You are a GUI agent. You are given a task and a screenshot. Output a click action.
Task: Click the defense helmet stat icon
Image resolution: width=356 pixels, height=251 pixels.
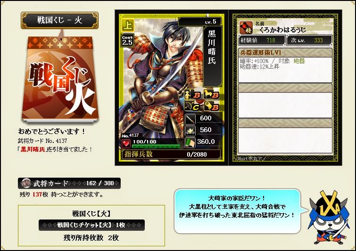(x=190, y=131)
